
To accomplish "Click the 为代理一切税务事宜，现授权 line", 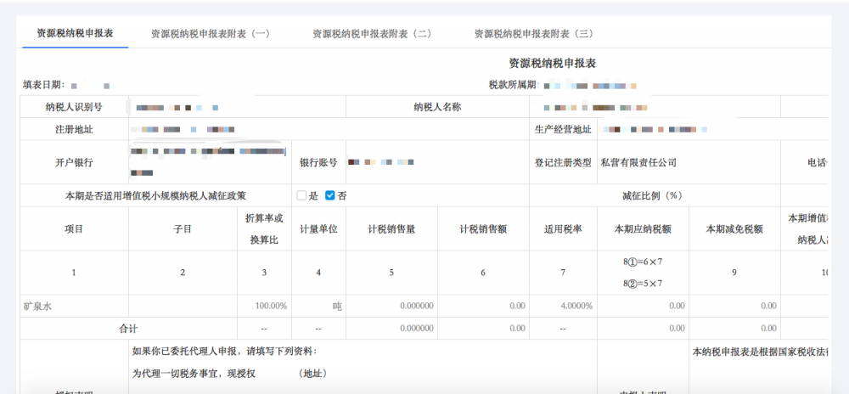I will pos(194,374).
